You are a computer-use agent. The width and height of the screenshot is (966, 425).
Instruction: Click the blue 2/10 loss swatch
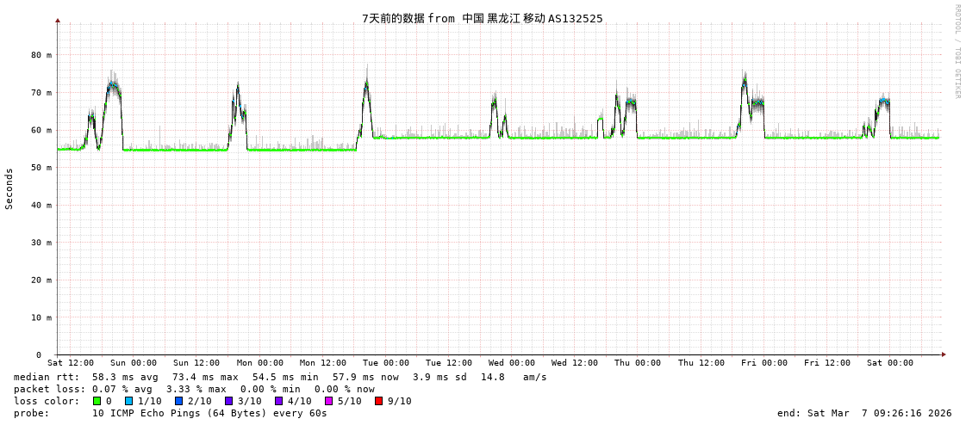pos(178,401)
